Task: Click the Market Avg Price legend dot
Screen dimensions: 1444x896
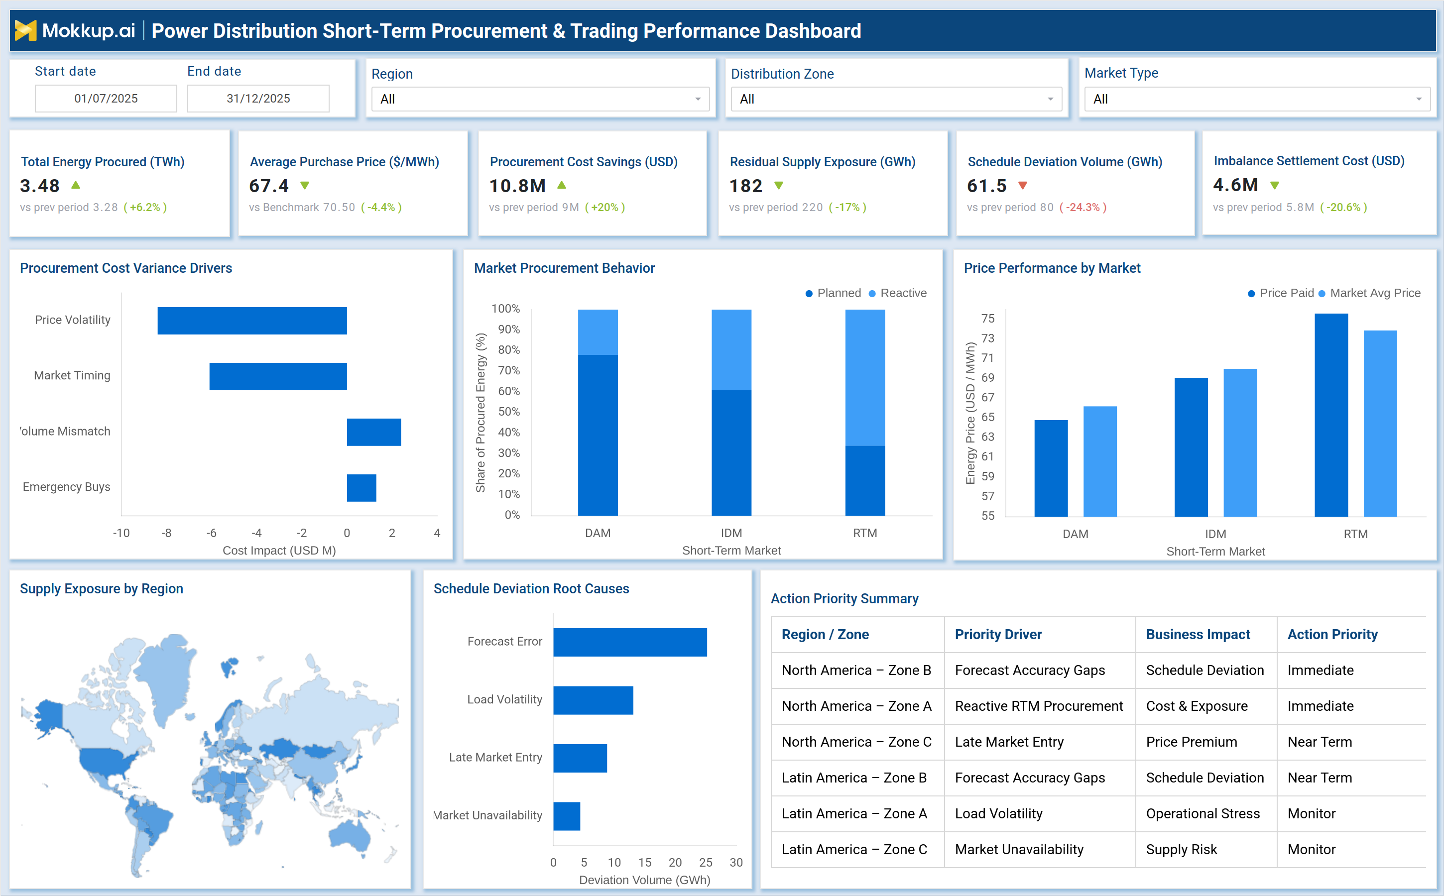Action: (x=1322, y=293)
